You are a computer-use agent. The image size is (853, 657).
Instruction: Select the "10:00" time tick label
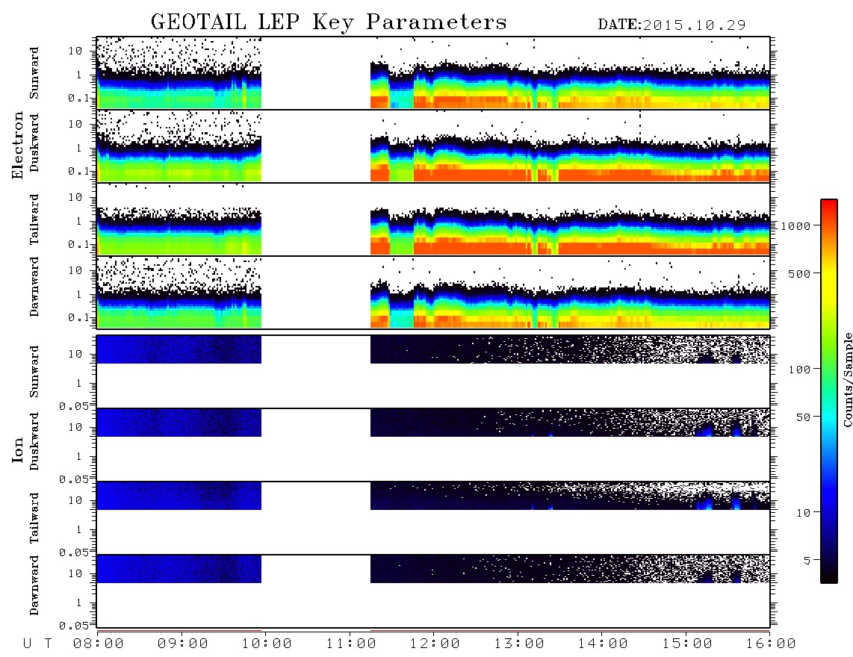point(267,644)
